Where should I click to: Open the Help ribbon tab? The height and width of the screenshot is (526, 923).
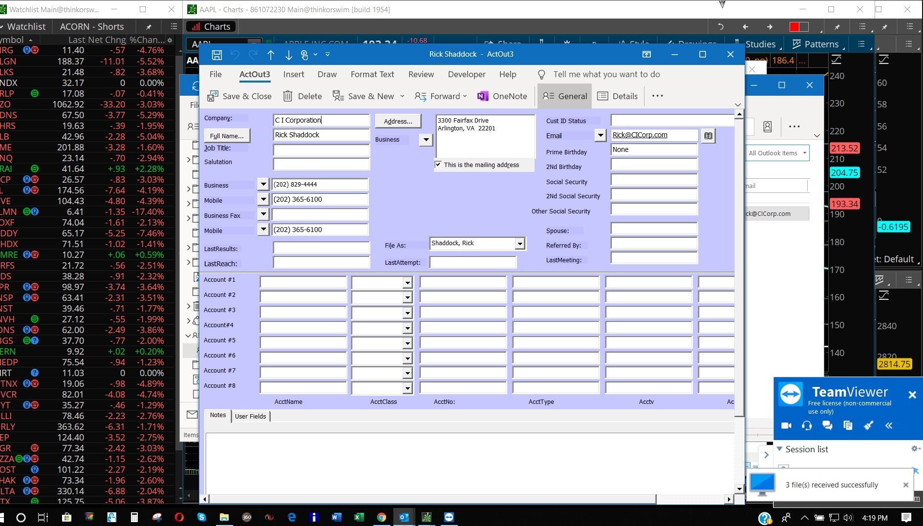point(508,74)
